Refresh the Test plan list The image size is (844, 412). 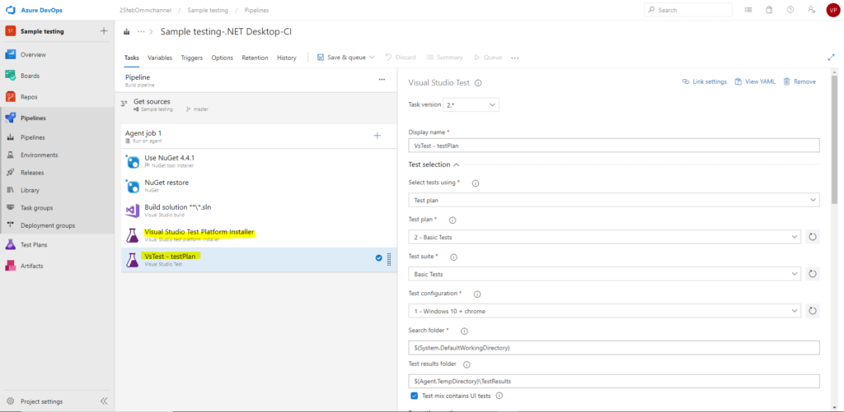813,237
